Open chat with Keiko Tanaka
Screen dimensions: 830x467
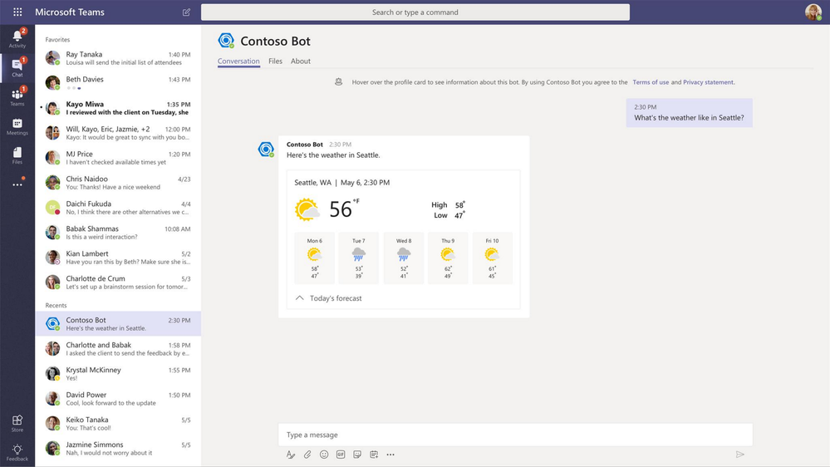pos(118,423)
